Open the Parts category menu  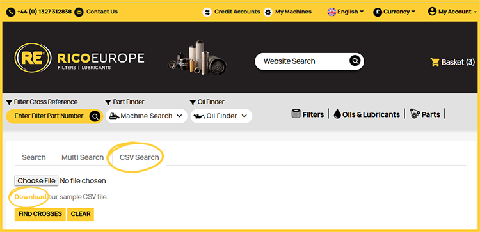point(431,114)
